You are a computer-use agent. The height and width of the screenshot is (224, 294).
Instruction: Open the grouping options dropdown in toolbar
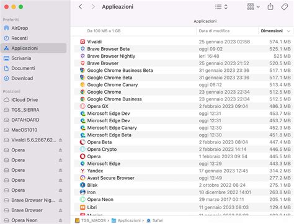(x=253, y=7)
